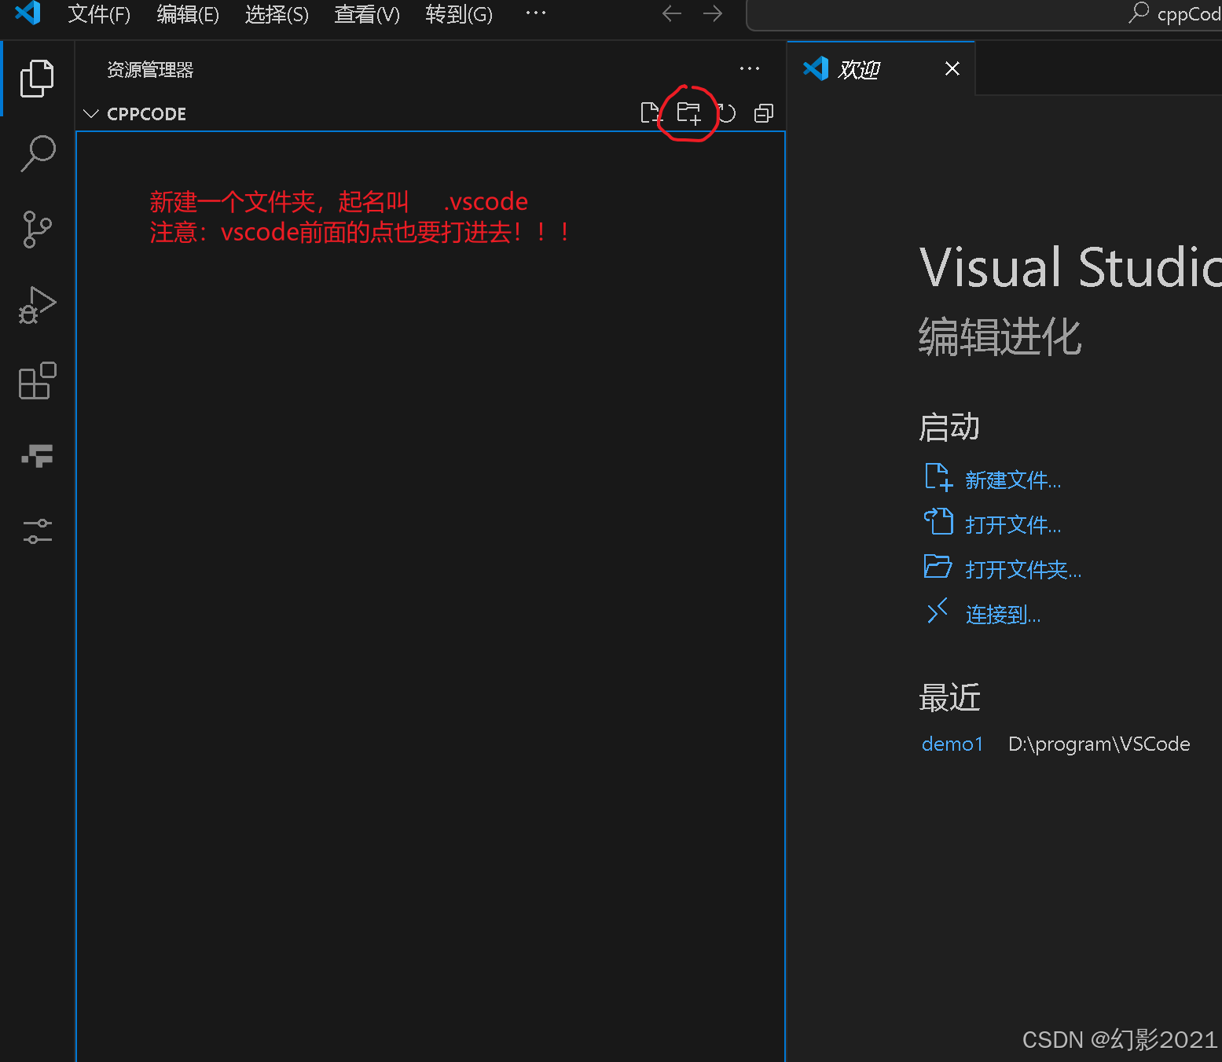Click the sliders settings icon in activity bar
The width and height of the screenshot is (1222, 1062).
tap(37, 531)
